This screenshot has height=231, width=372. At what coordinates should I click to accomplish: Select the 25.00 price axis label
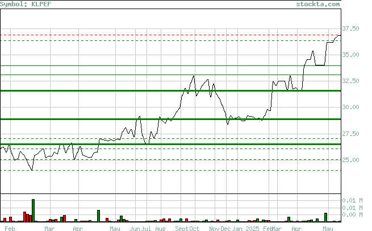pyautogui.click(x=350, y=160)
